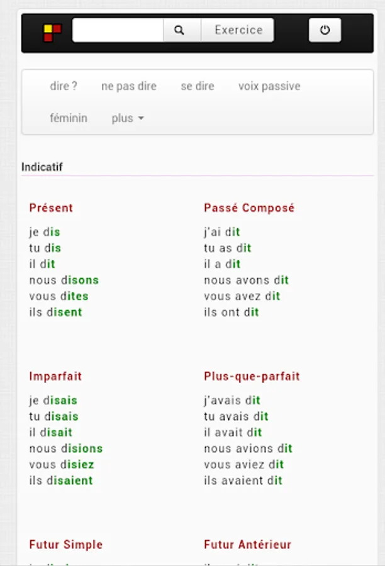Click the 'Futur Antérieur' tense heading
This screenshot has height=566, width=385.
point(247,545)
